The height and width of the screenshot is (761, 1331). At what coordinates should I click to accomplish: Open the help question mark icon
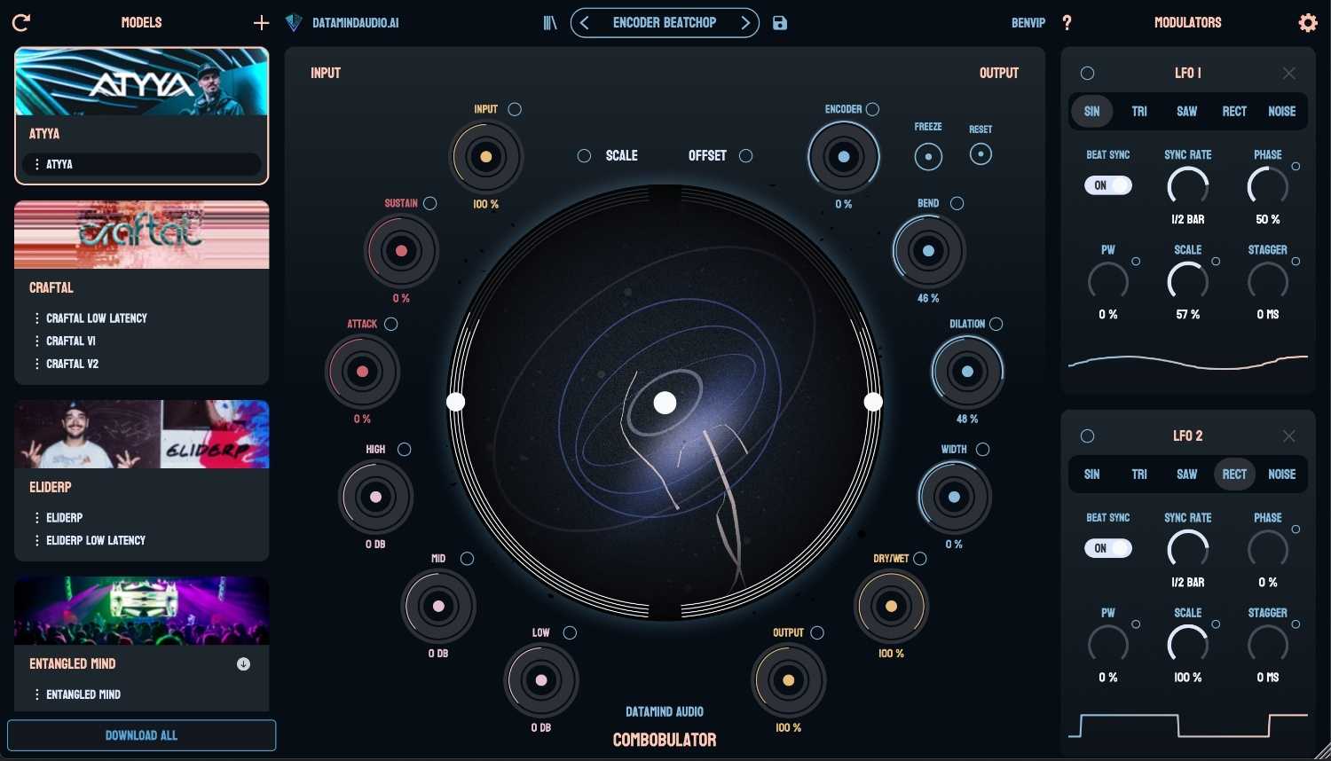click(x=1067, y=23)
